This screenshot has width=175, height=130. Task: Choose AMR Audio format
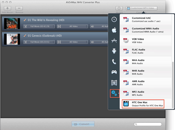146,83
